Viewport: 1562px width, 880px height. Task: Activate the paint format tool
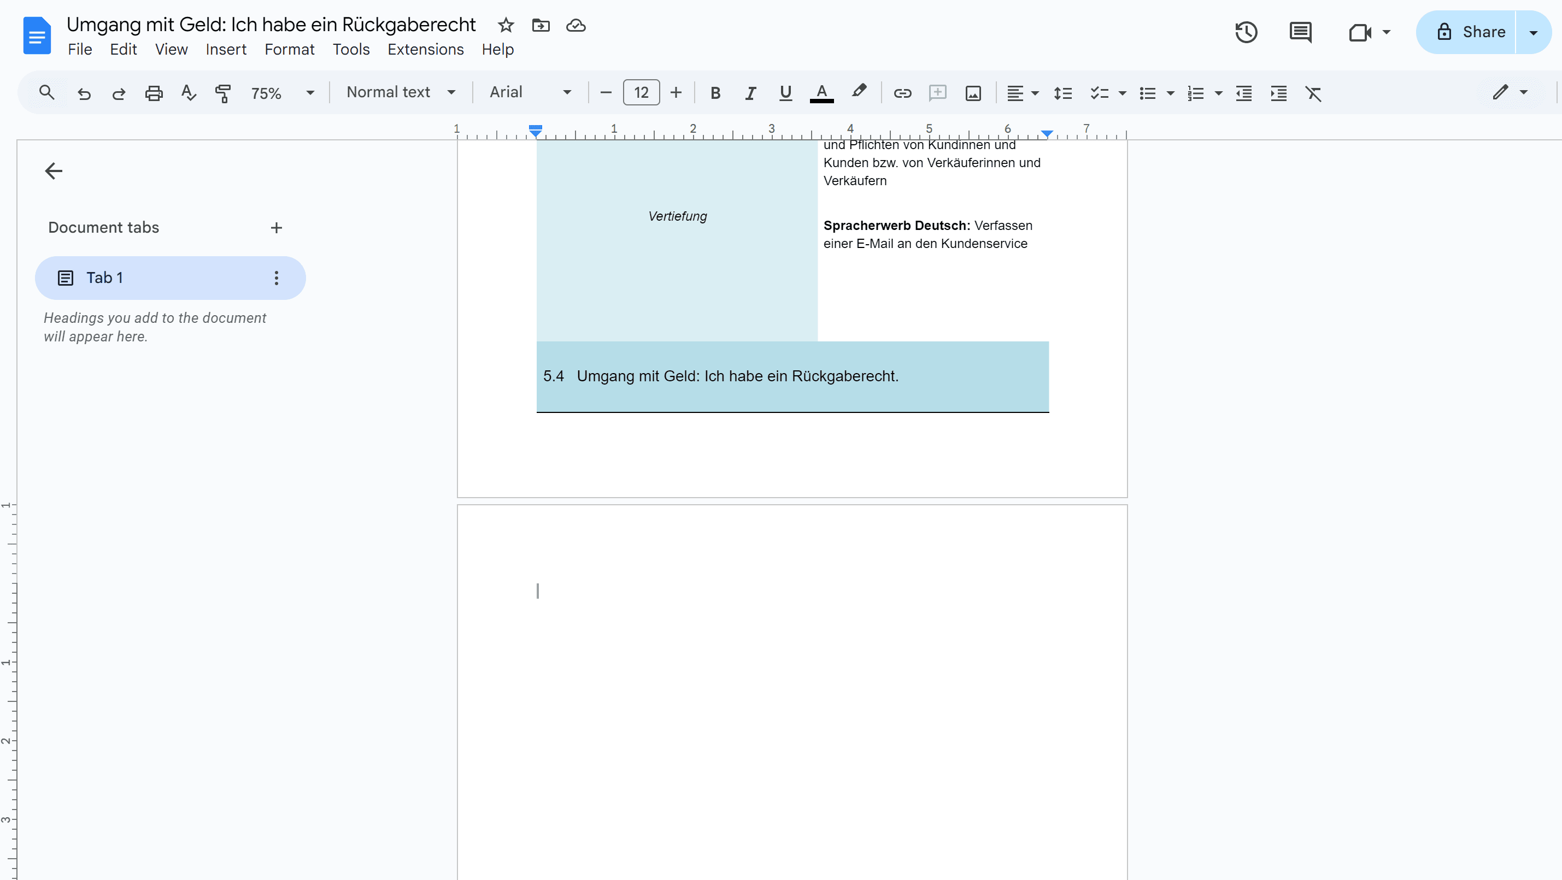click(x=223, y=93)
